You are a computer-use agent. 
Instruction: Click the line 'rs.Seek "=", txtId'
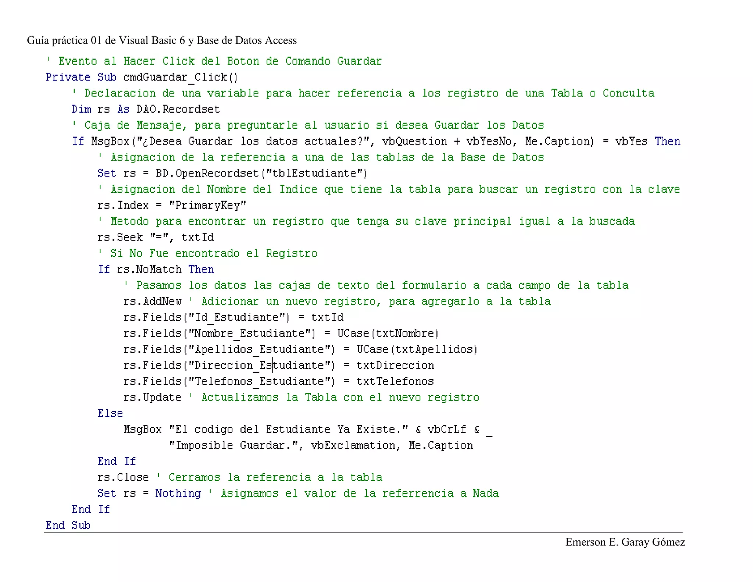(x=156, y=237)
